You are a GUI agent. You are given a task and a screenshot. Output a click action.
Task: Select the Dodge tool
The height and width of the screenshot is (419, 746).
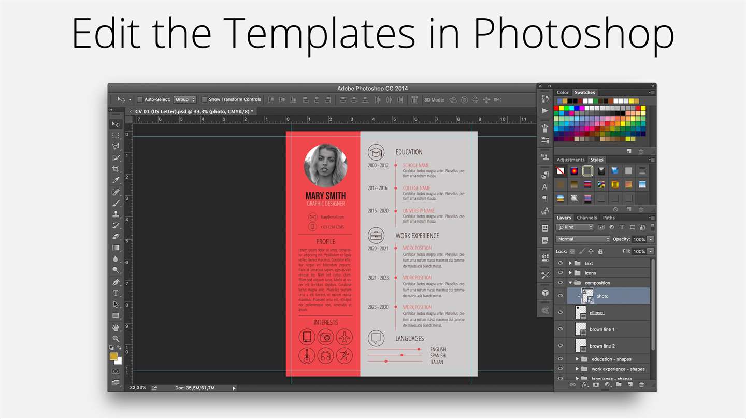[116, 270]
